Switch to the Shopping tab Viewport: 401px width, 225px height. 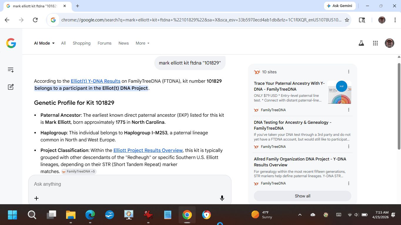(81, 43)
